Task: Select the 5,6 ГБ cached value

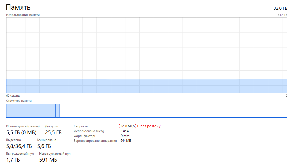Action: pos(44,146)
